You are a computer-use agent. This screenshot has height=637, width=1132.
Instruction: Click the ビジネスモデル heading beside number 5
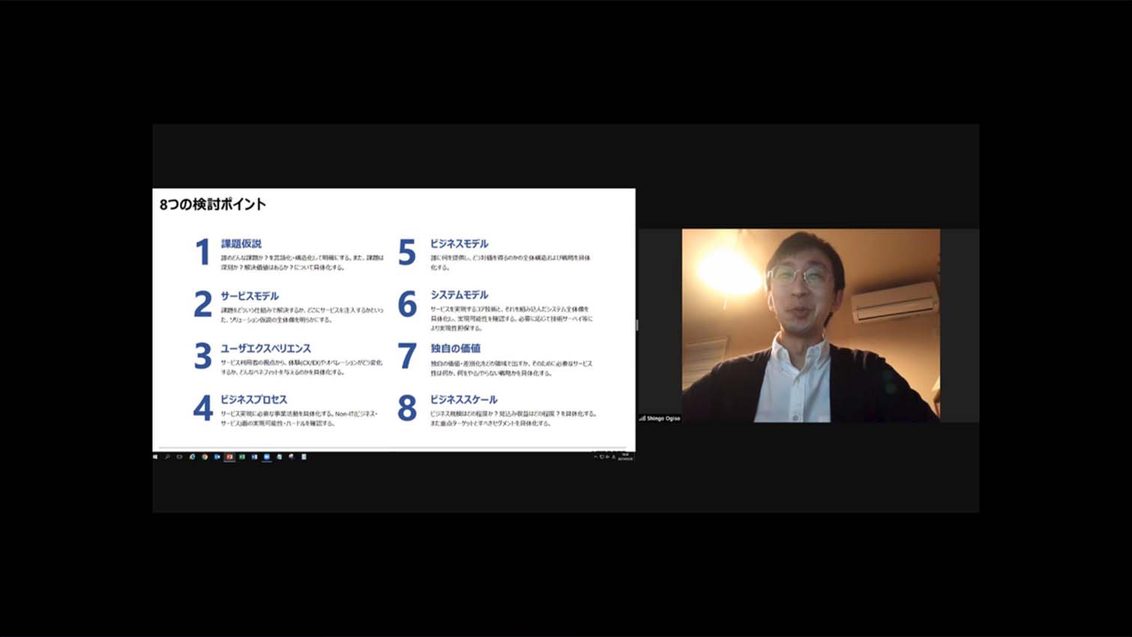[x=459, y=244]
